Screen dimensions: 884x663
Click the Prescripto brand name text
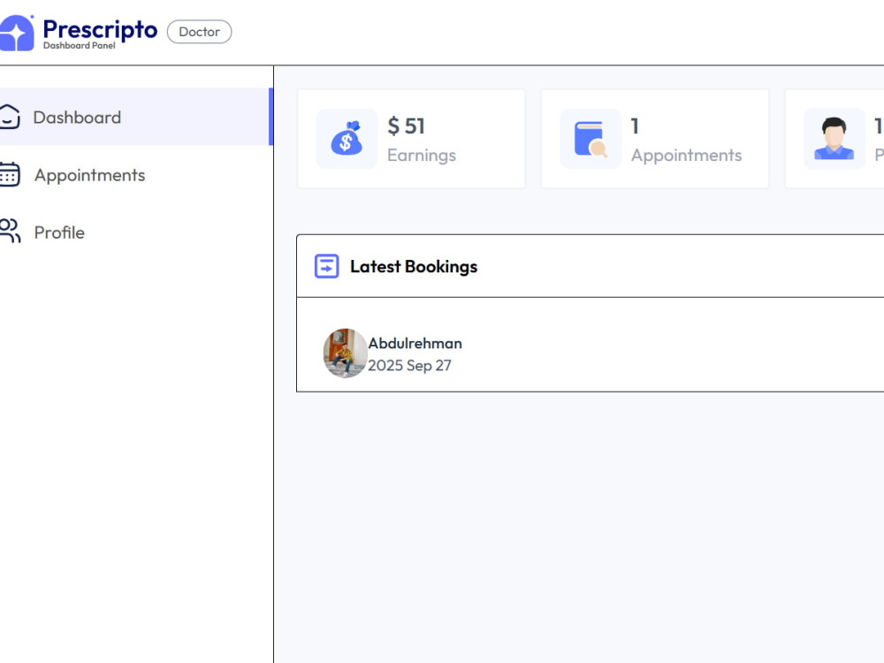point(101,29)
